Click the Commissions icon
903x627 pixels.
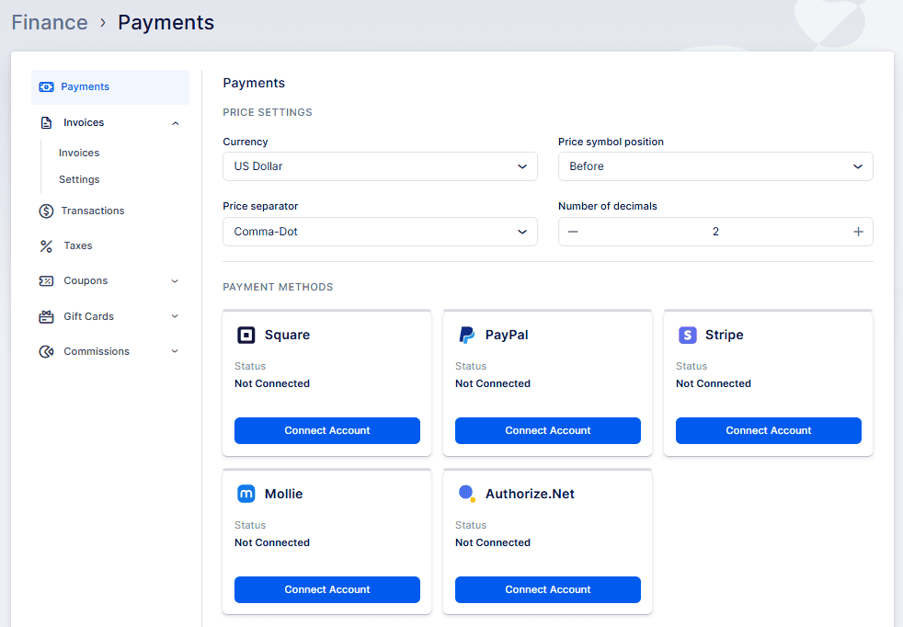coord(46,352)
